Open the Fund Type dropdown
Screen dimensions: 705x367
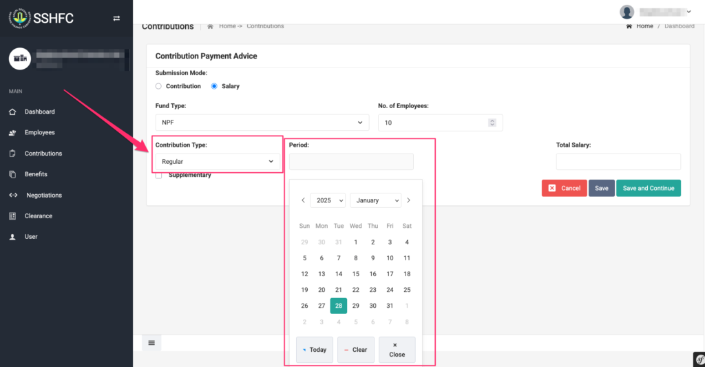(x=262, y=123)
